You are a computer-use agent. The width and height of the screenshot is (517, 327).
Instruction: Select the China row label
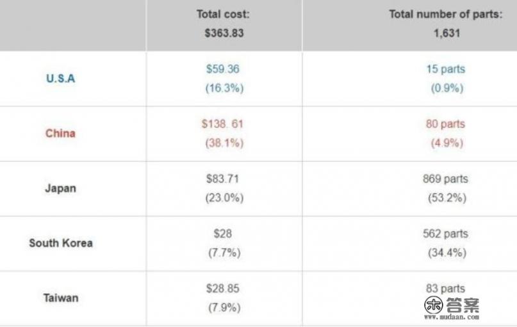[x=60, y=133]
